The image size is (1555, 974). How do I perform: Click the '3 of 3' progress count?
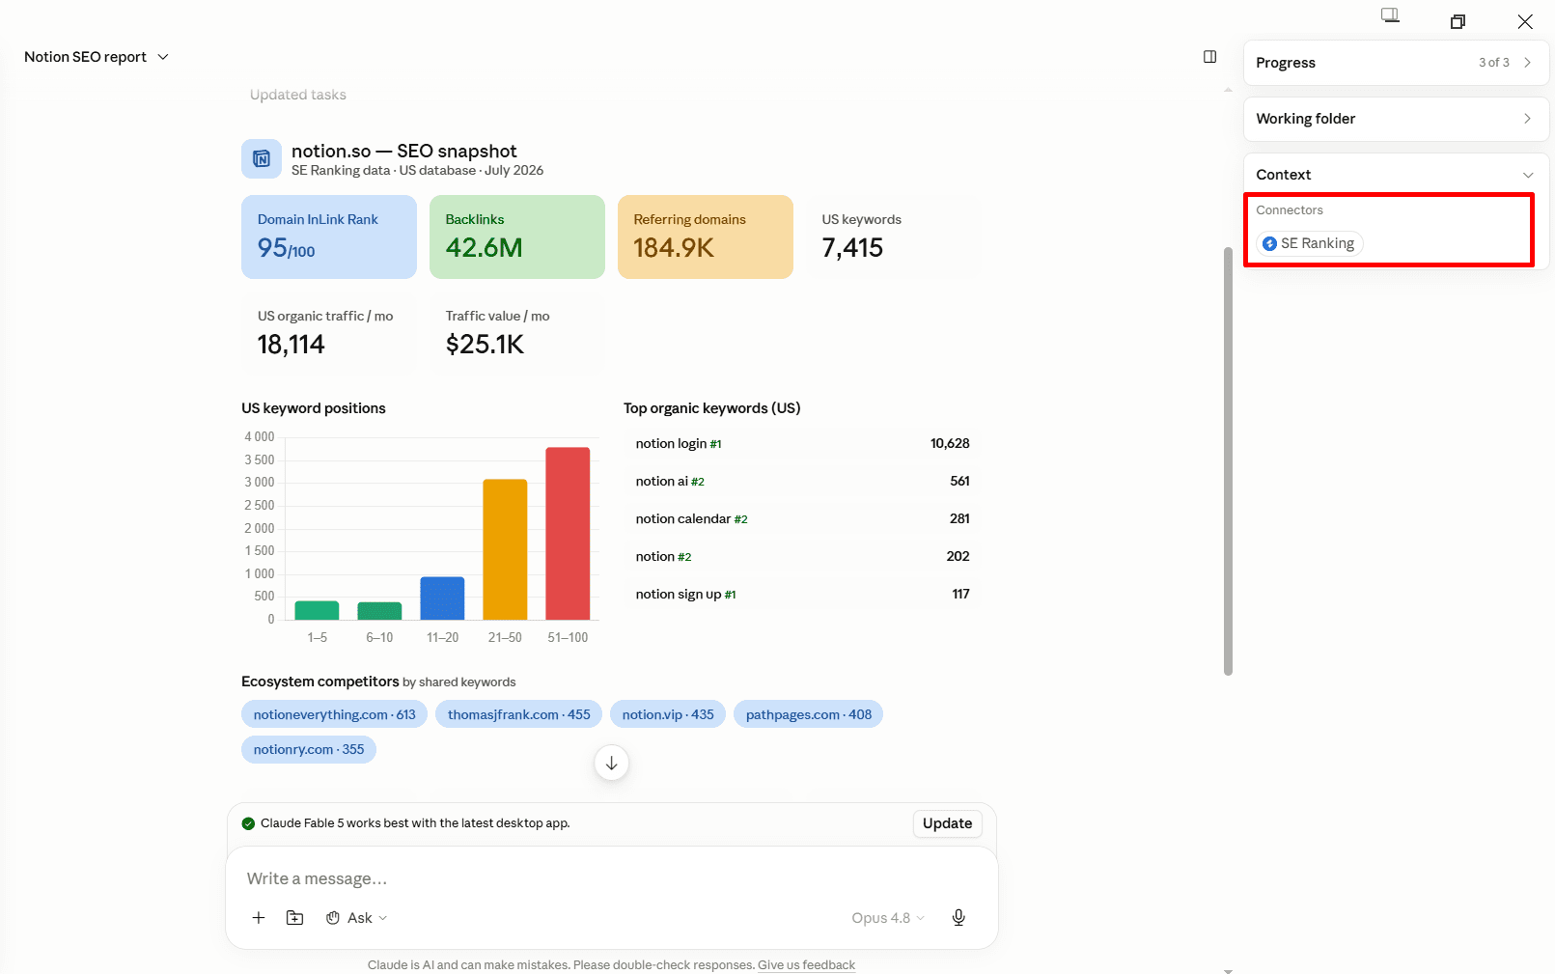tap(1493, 63)
